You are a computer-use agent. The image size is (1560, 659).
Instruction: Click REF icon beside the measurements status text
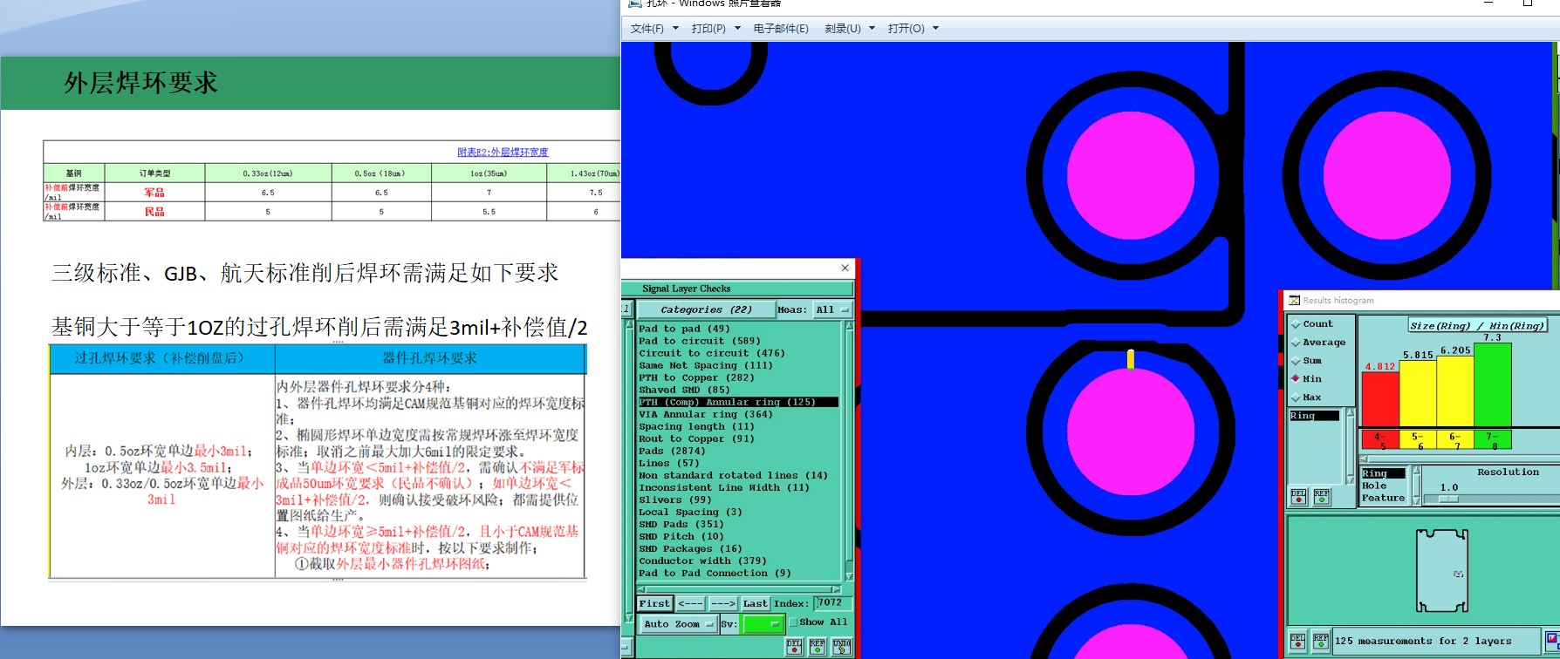coord(1321,642)
